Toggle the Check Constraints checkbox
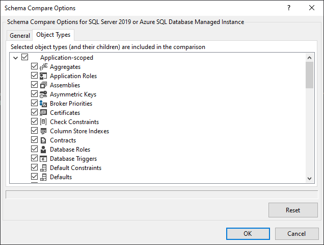Viewport: 324px width, 245px height. pos(34,121)
